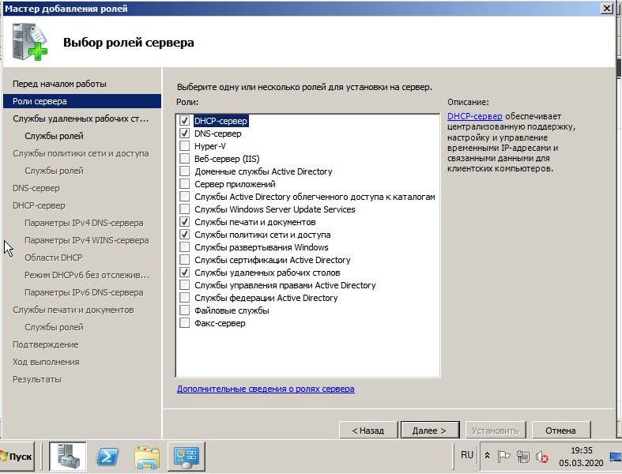
Task: Click the network status tray icon
Action: pos(523,457)
